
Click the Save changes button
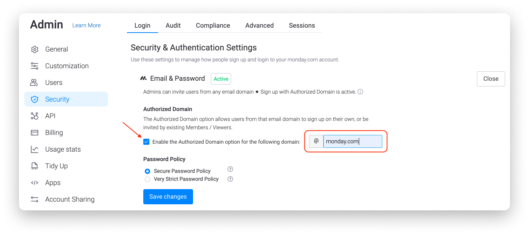(168, 197)
